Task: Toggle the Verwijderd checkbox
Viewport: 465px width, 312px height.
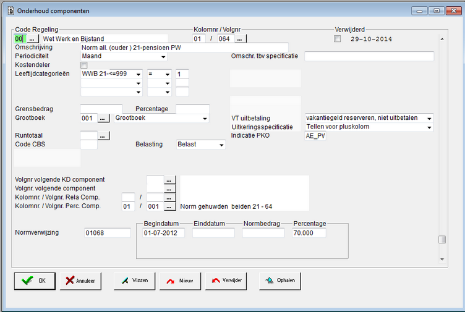Action: pos(337,39)
